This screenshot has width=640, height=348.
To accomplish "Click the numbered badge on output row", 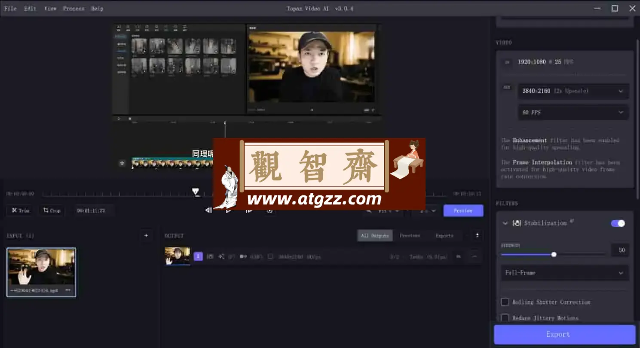I will coord(198,256).
